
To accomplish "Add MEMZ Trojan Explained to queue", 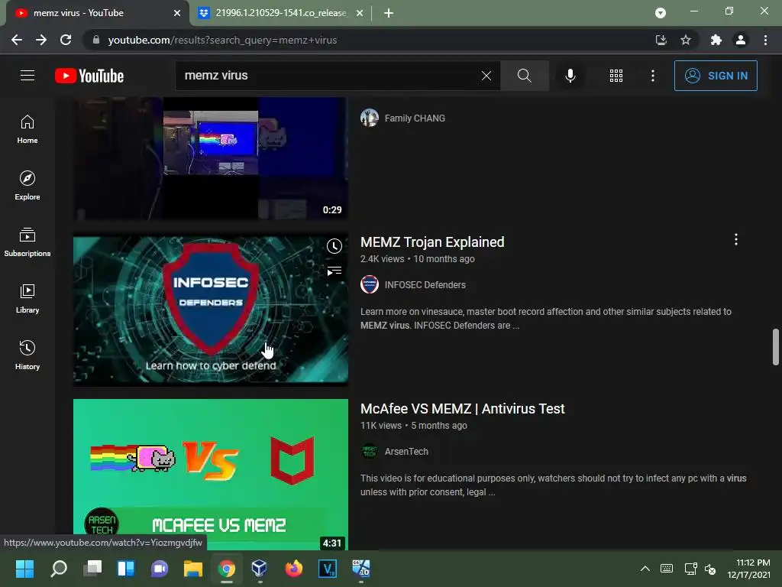I will (x=334, y=271).
